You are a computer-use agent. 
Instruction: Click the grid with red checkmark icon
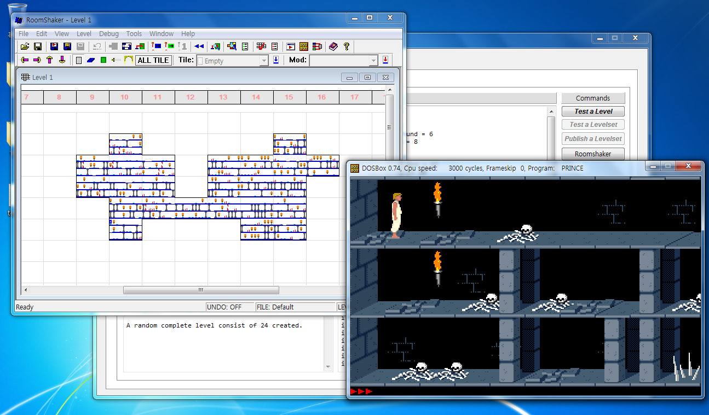tap(261, 46)
